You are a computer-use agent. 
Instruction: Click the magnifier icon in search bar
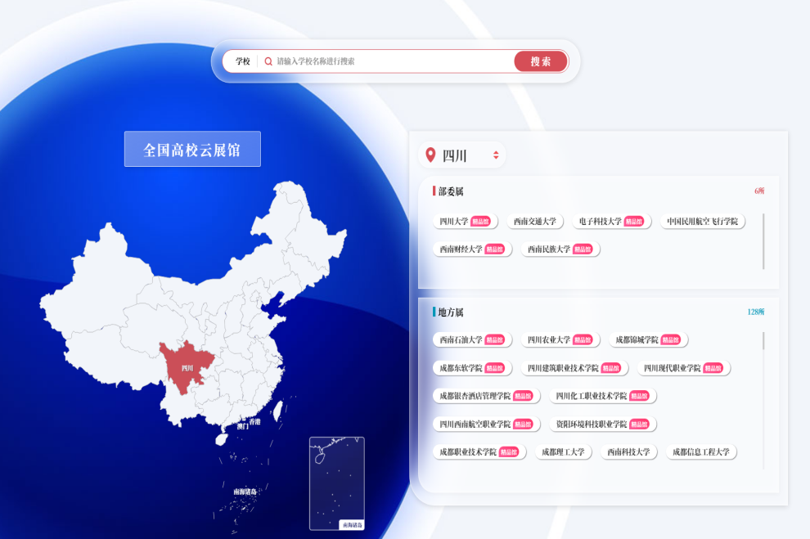(x=268, y=61)
